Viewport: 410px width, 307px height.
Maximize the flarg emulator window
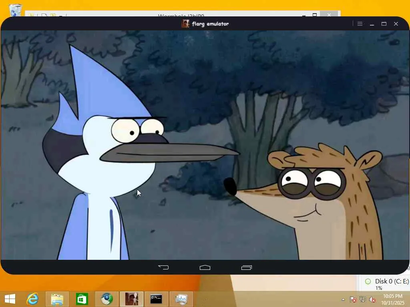click(x=384, y=24)
